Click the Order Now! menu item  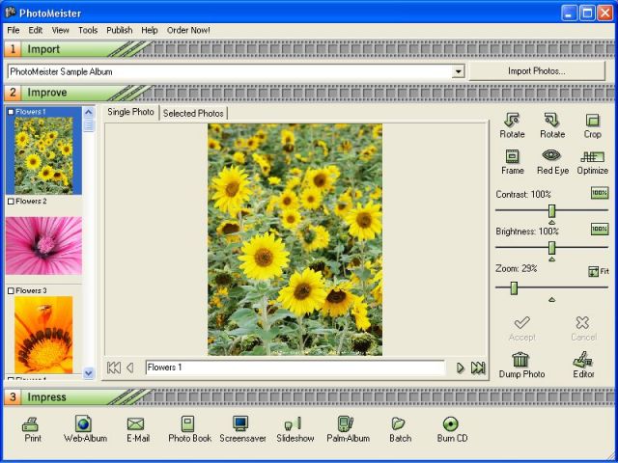188,30
